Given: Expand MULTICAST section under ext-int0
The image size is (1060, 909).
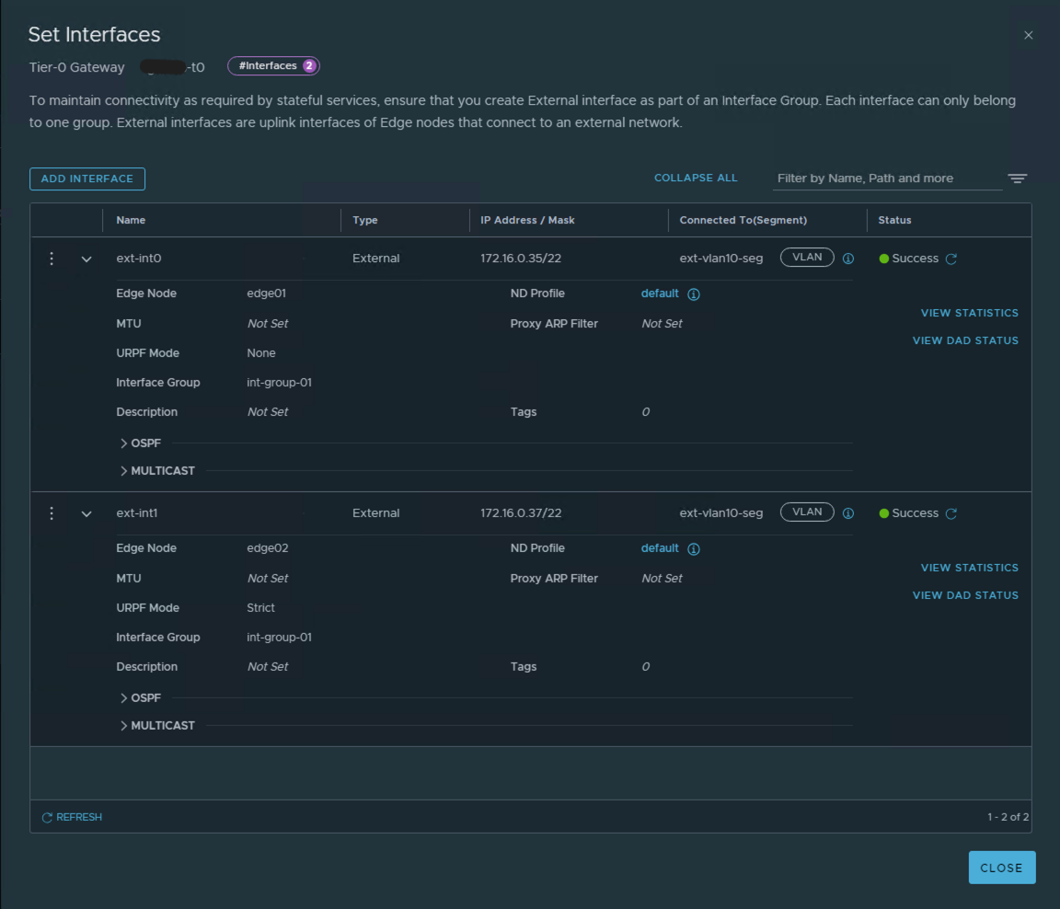Looking at the screenshot, I should coord(156,471).
